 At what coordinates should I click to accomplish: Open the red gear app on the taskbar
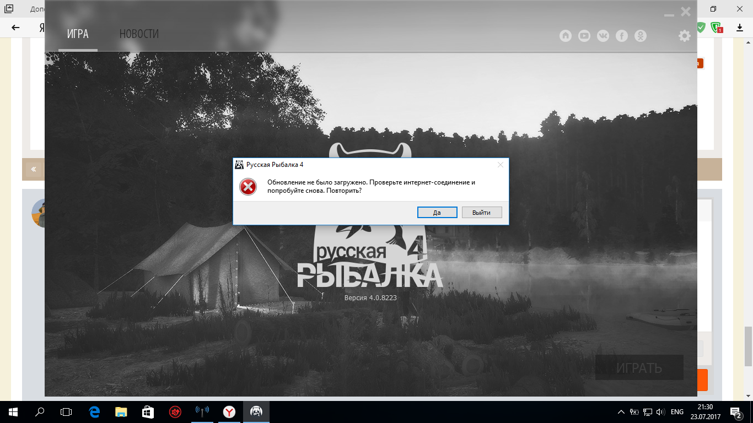point(175,411)
